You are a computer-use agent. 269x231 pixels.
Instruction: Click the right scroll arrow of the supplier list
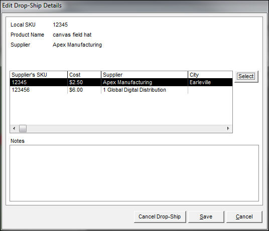coord(228,128)
